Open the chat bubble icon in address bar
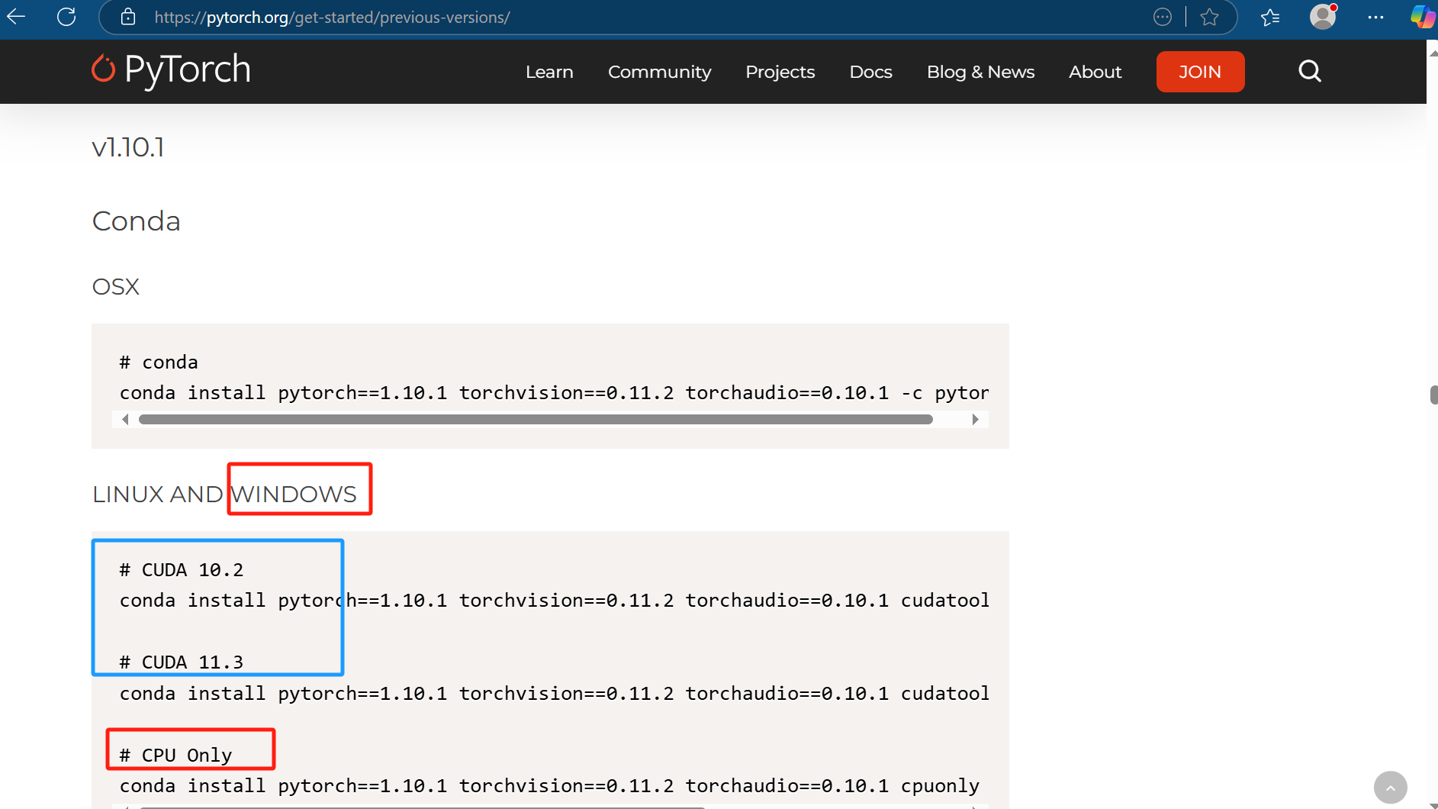The height and width of the screenshot is (809, 1438). pos(1163,17)
